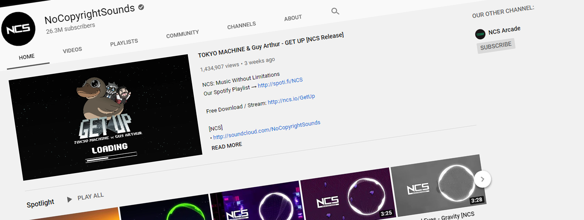Open the green circle Spotlight video thumbnail
The image size is (584, 220).
click(166, 207)
